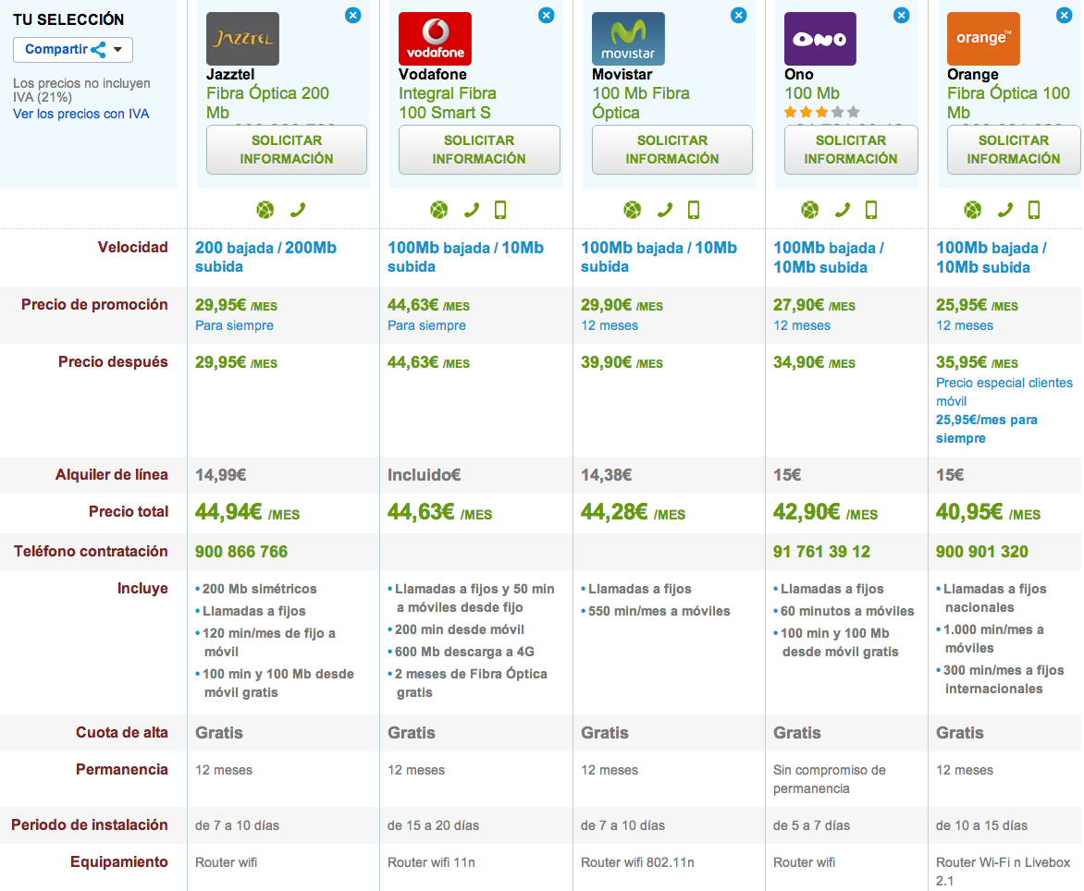1084x891 pixels.
Task: Click Movistar phone handset icon
Action: (x=664, y=210)
